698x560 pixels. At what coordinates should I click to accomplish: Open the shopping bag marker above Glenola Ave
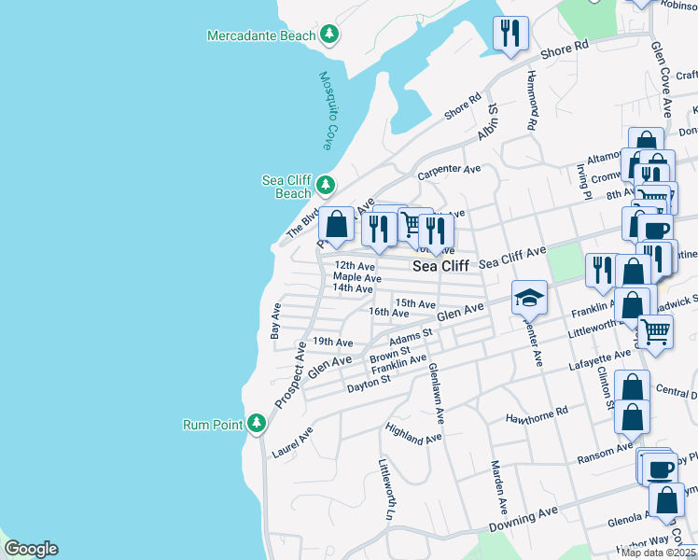click(x=666, y=500)
